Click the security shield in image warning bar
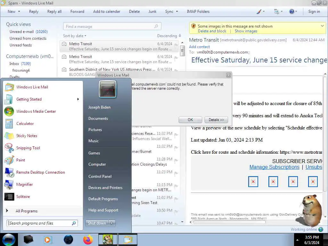328x246 pixels. coord(193,26)
